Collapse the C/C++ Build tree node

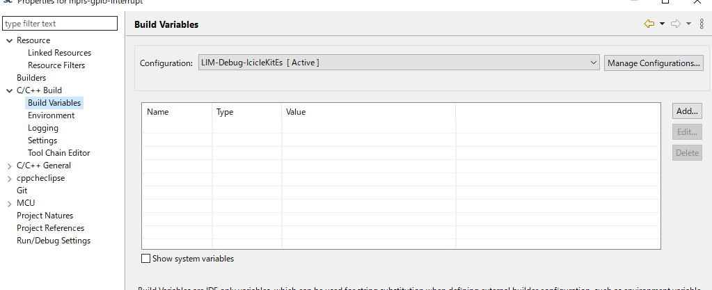coord(9,90)
